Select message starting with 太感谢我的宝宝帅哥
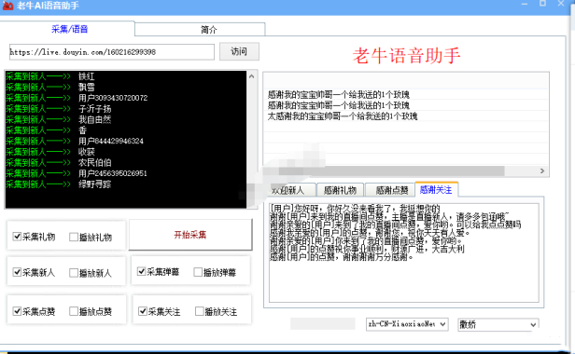The height and width of the screenshot is (354, 575). (343, 116)
